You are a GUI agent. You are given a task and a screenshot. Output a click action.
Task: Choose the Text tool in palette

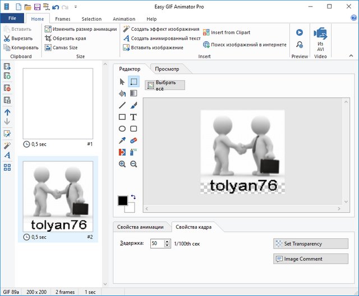[134, 117]
